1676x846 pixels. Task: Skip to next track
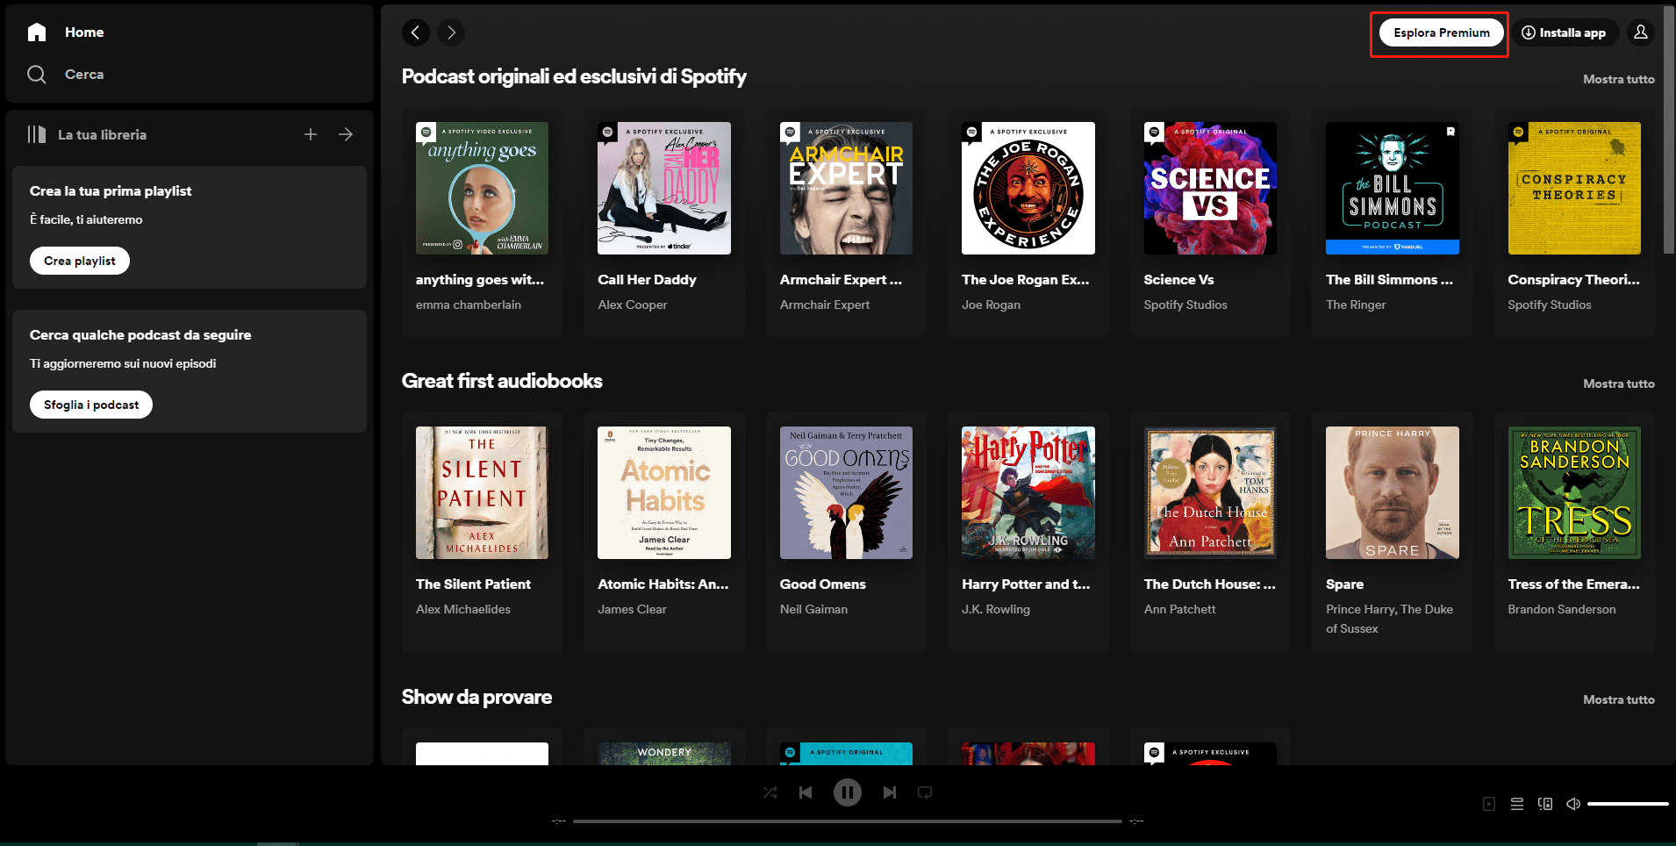coord(890,792)
